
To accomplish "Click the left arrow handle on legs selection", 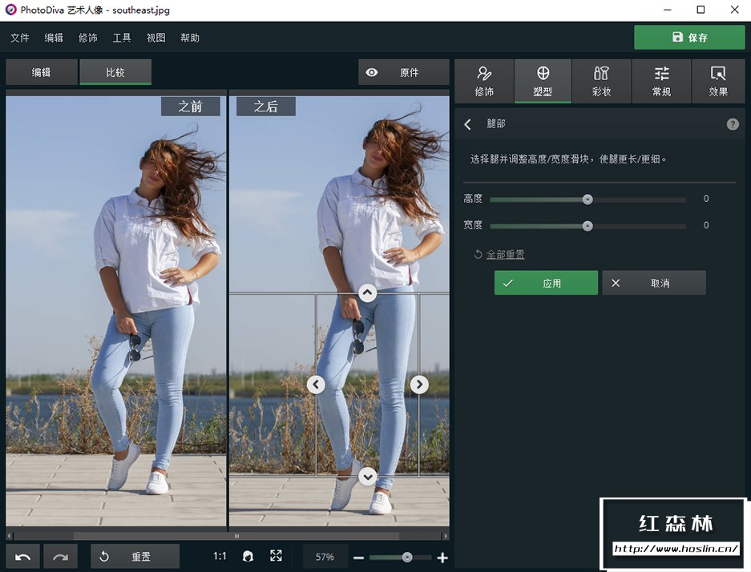I will point(316,385).
